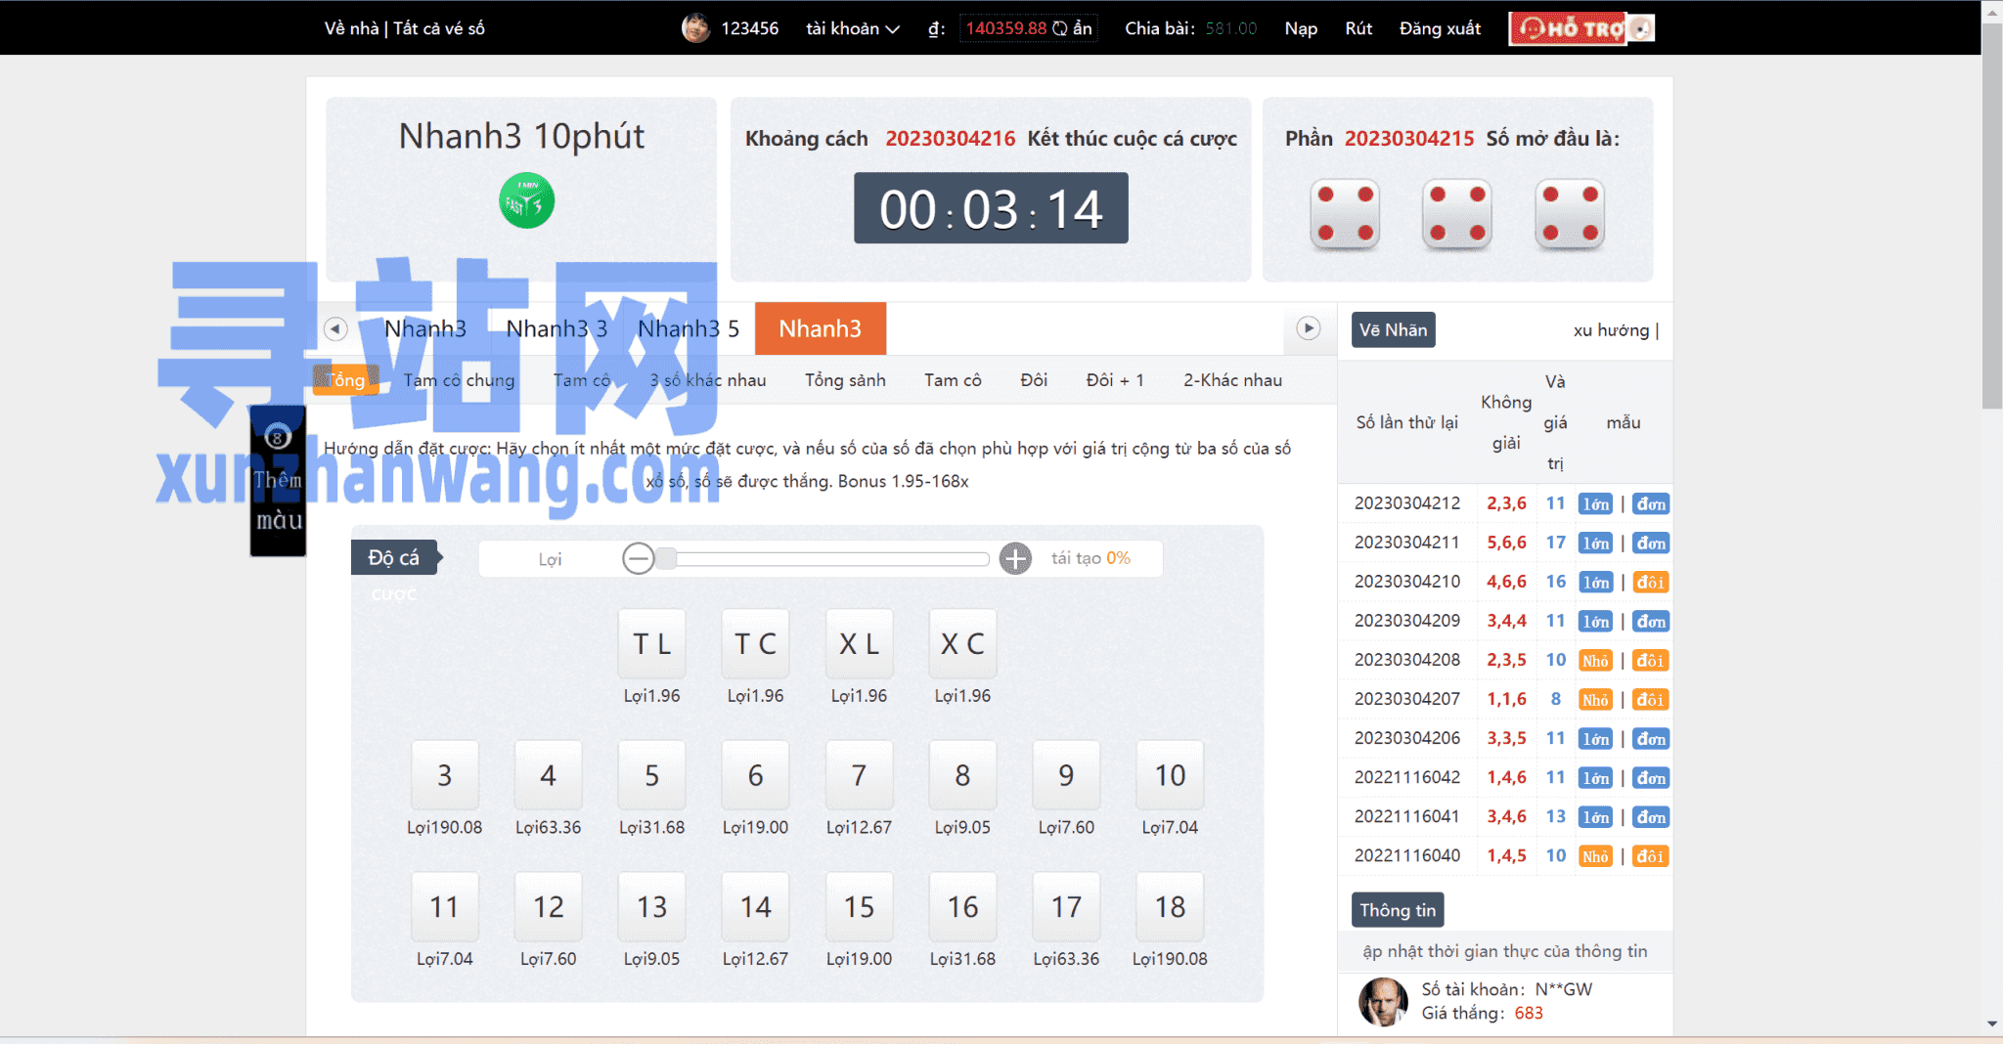Viewport: 2003px width, 1044px height.
Task: Click the first result die
Action: coord(1345,214)
